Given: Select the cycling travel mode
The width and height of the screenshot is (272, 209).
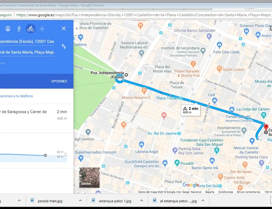Looking at the screenshot, I should [x=30, y=29].
